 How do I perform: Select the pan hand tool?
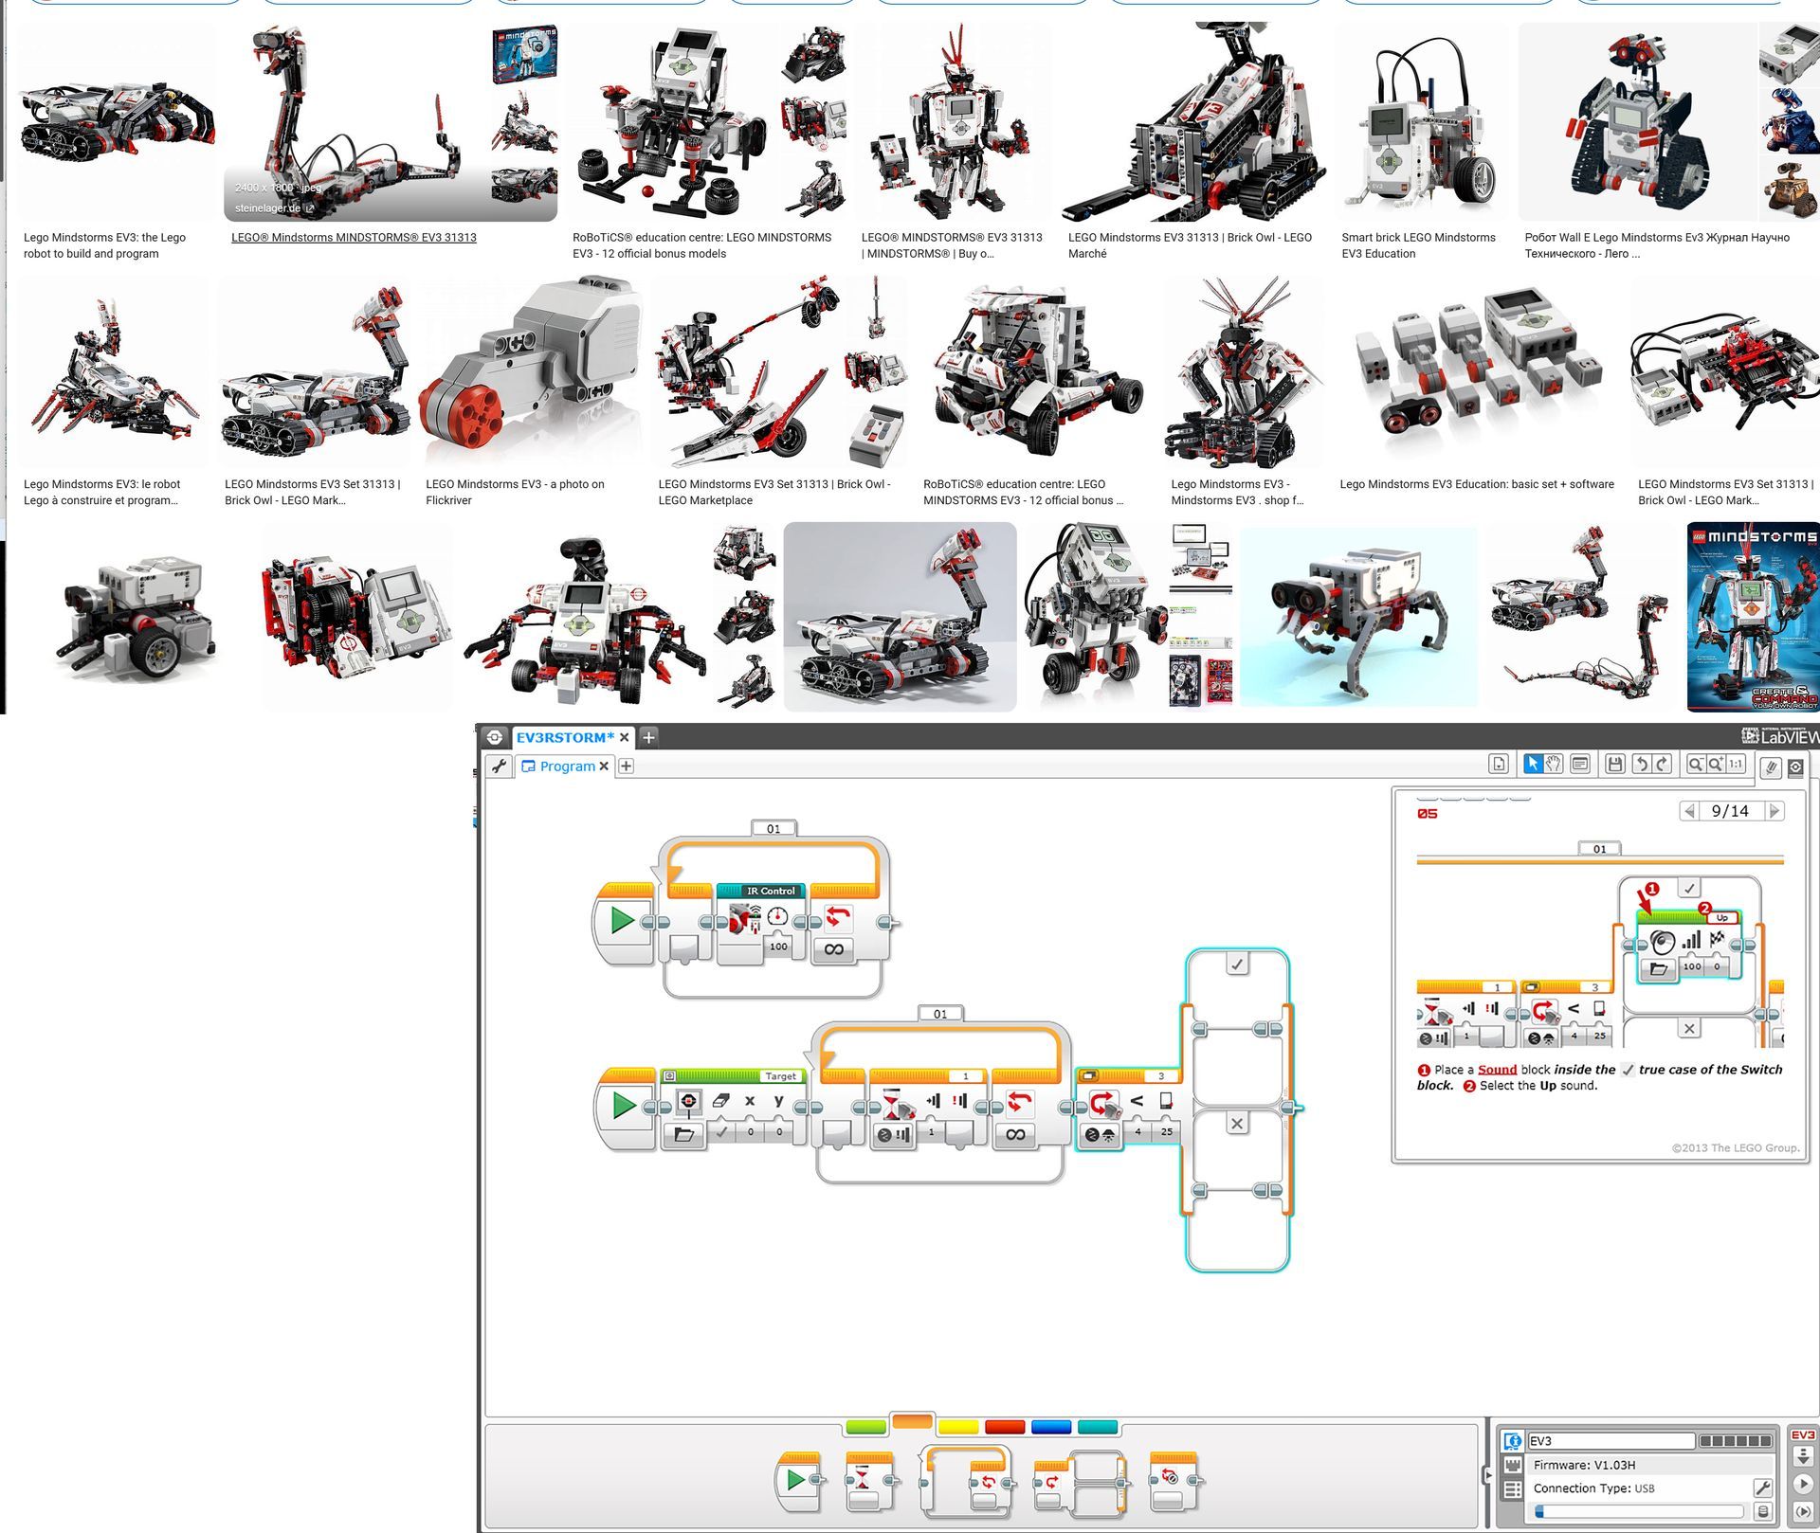tap(1554, 764)
